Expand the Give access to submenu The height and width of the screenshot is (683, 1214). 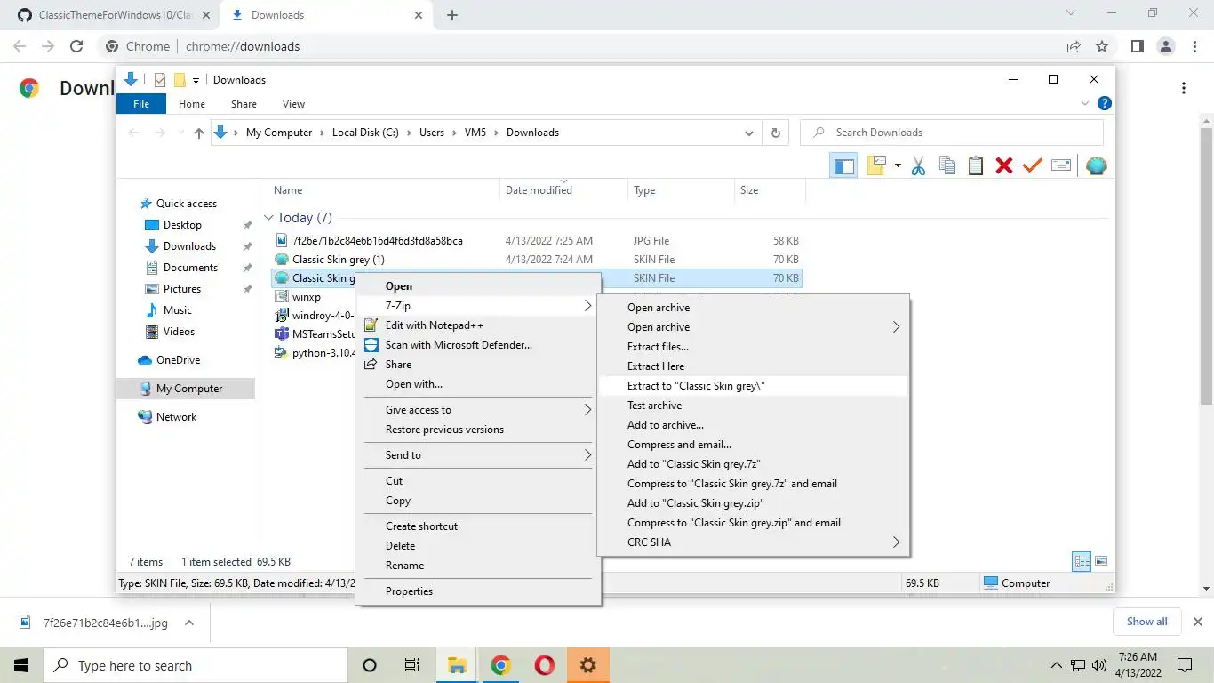point(587,410)
